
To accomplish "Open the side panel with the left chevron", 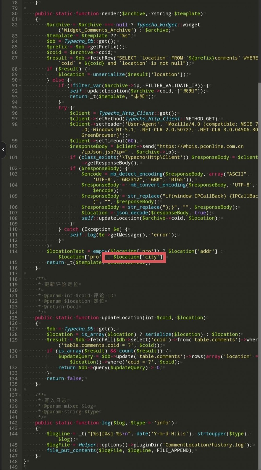I will click(3, 149).
